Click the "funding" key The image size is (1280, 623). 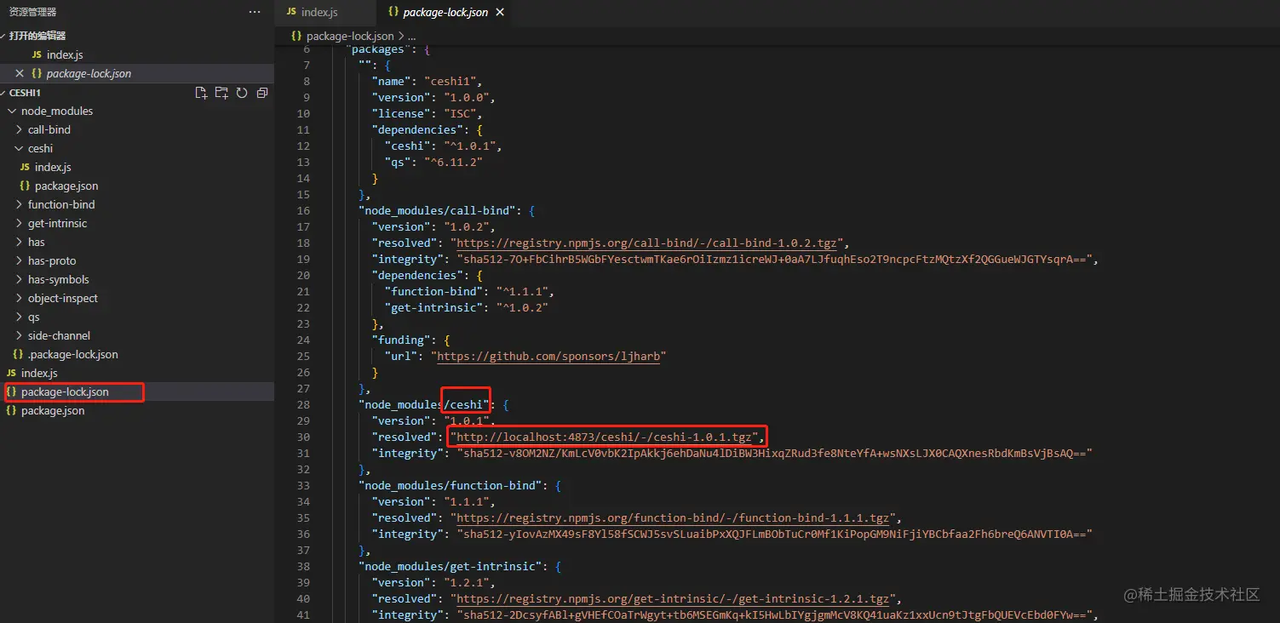(401, 340)
